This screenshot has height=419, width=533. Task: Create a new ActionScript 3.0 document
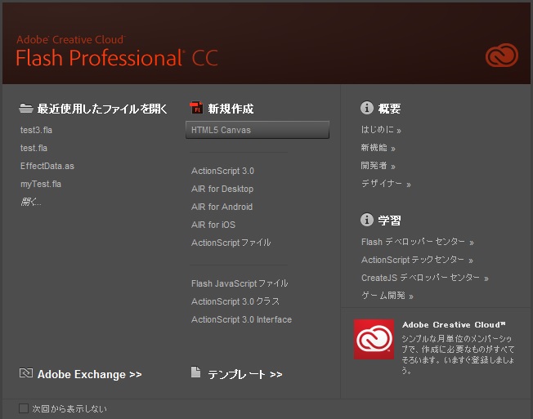click(x=222, y=171)
